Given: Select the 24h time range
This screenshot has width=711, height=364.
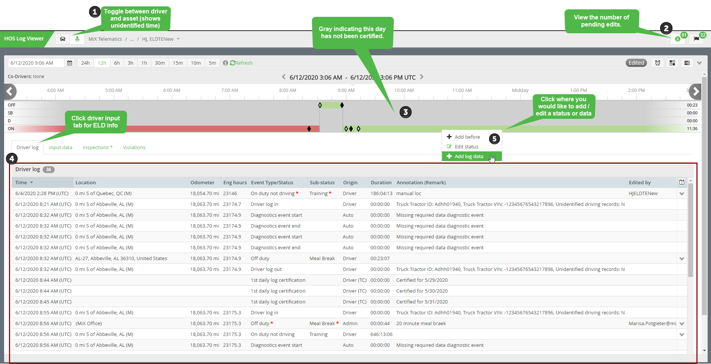Looking at the screenshot, I should coord(85,63).
